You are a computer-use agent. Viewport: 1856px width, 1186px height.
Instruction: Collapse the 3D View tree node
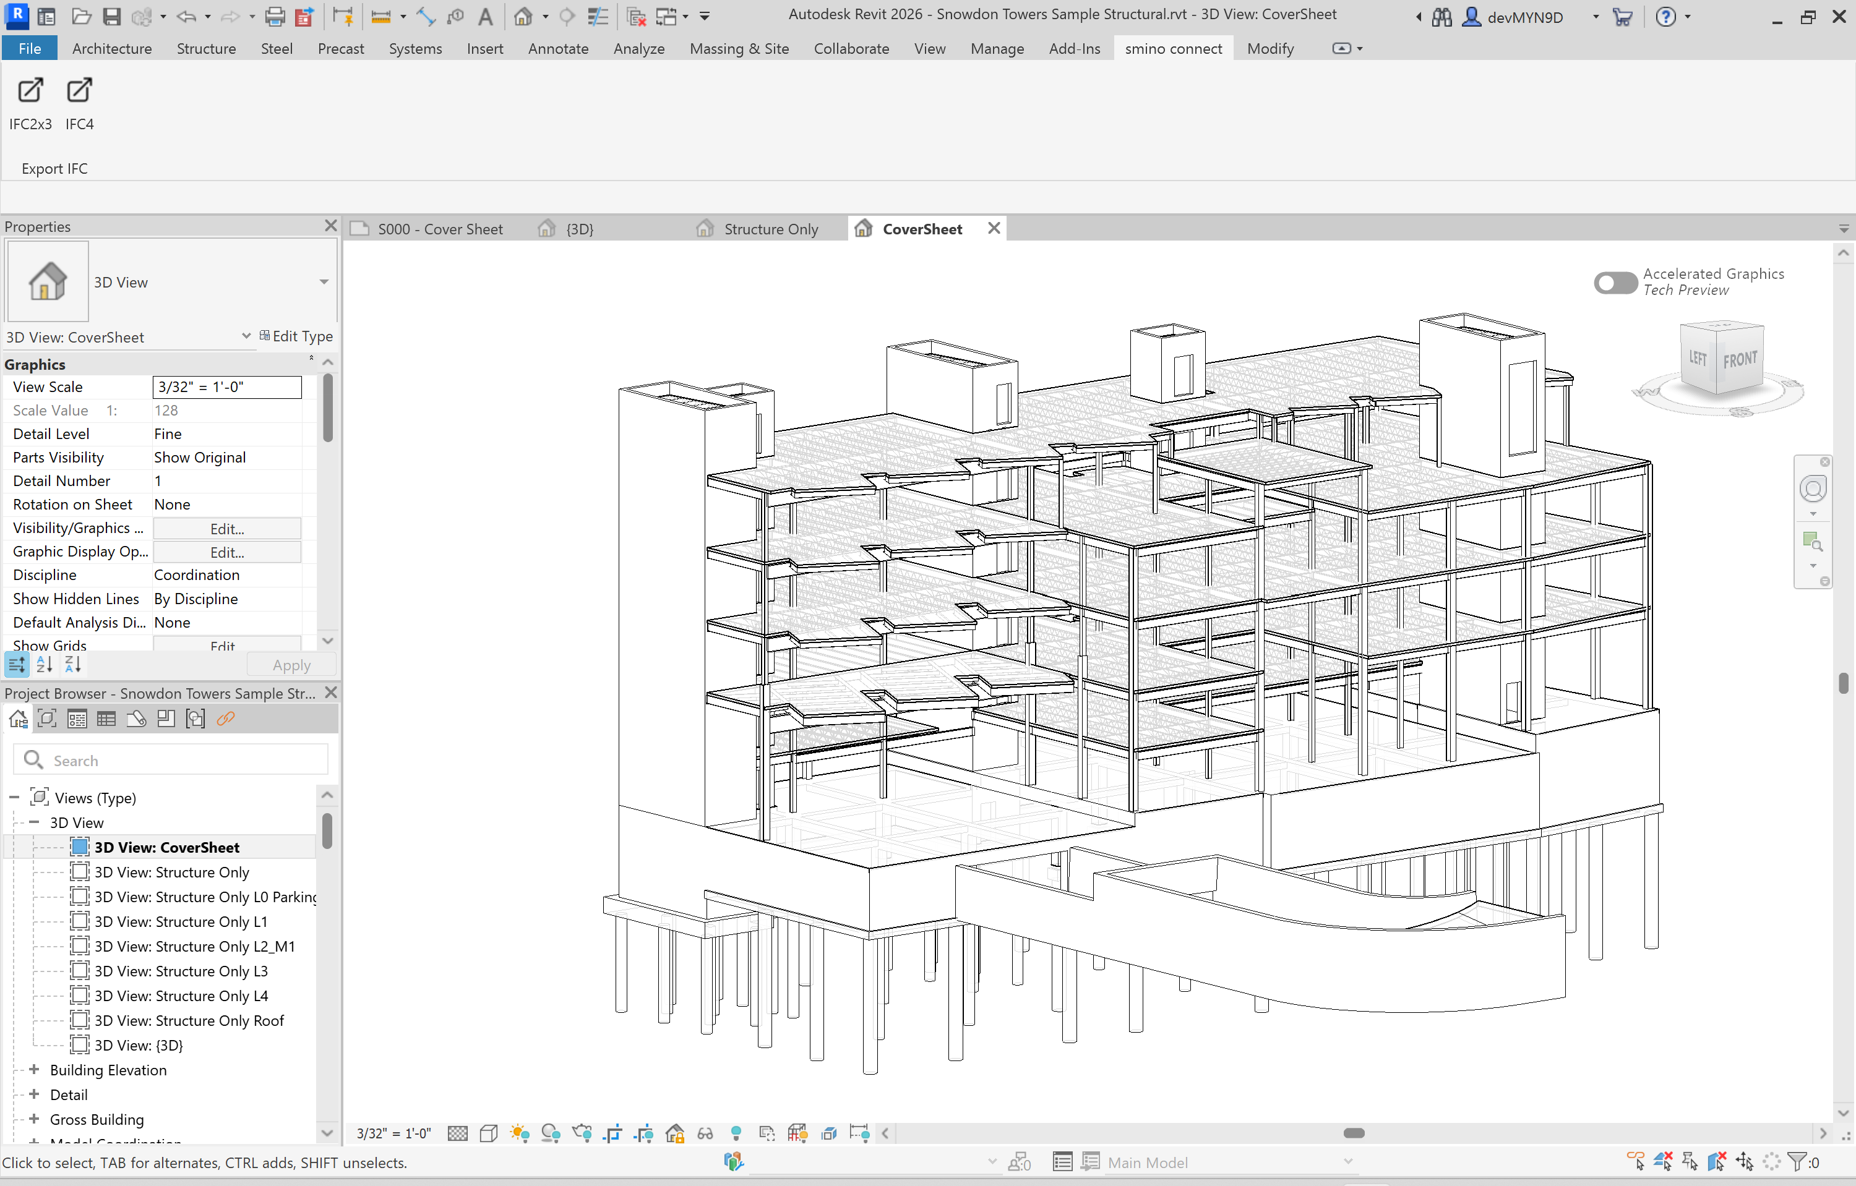tap(34, 822)
